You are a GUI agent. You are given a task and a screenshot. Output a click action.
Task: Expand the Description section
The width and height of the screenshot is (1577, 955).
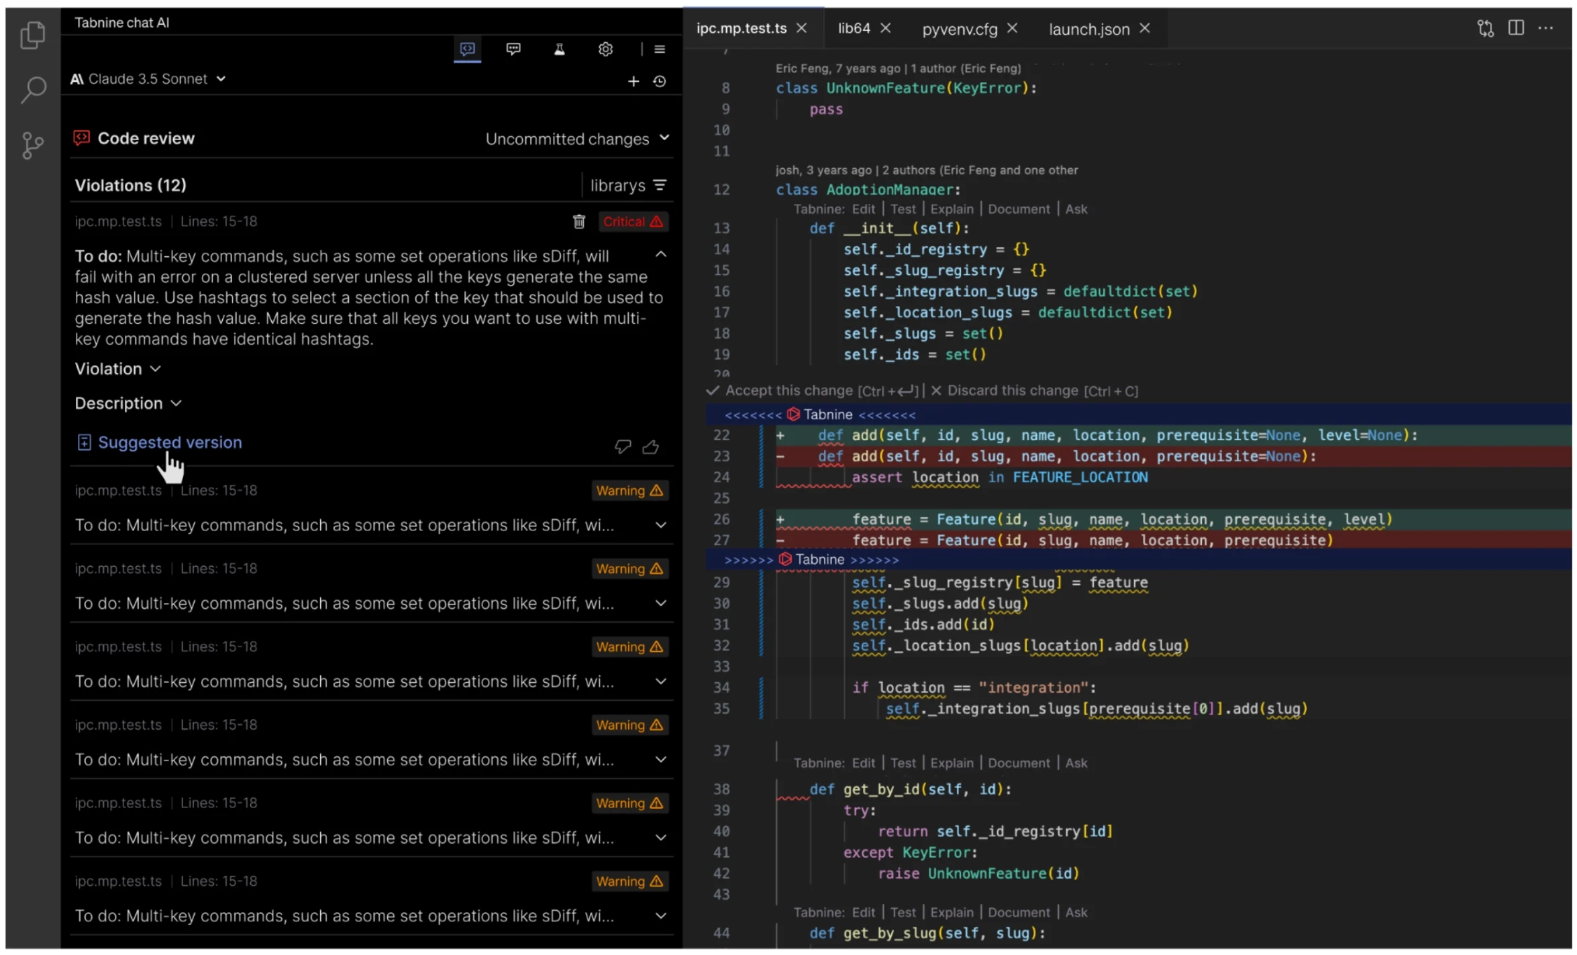click(128, 403)
